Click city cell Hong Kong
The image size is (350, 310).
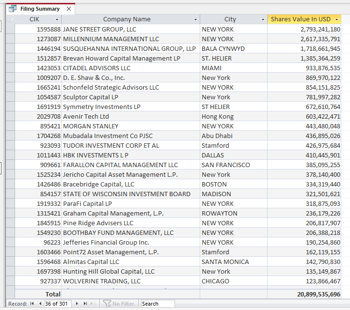[x=234, y=116]
